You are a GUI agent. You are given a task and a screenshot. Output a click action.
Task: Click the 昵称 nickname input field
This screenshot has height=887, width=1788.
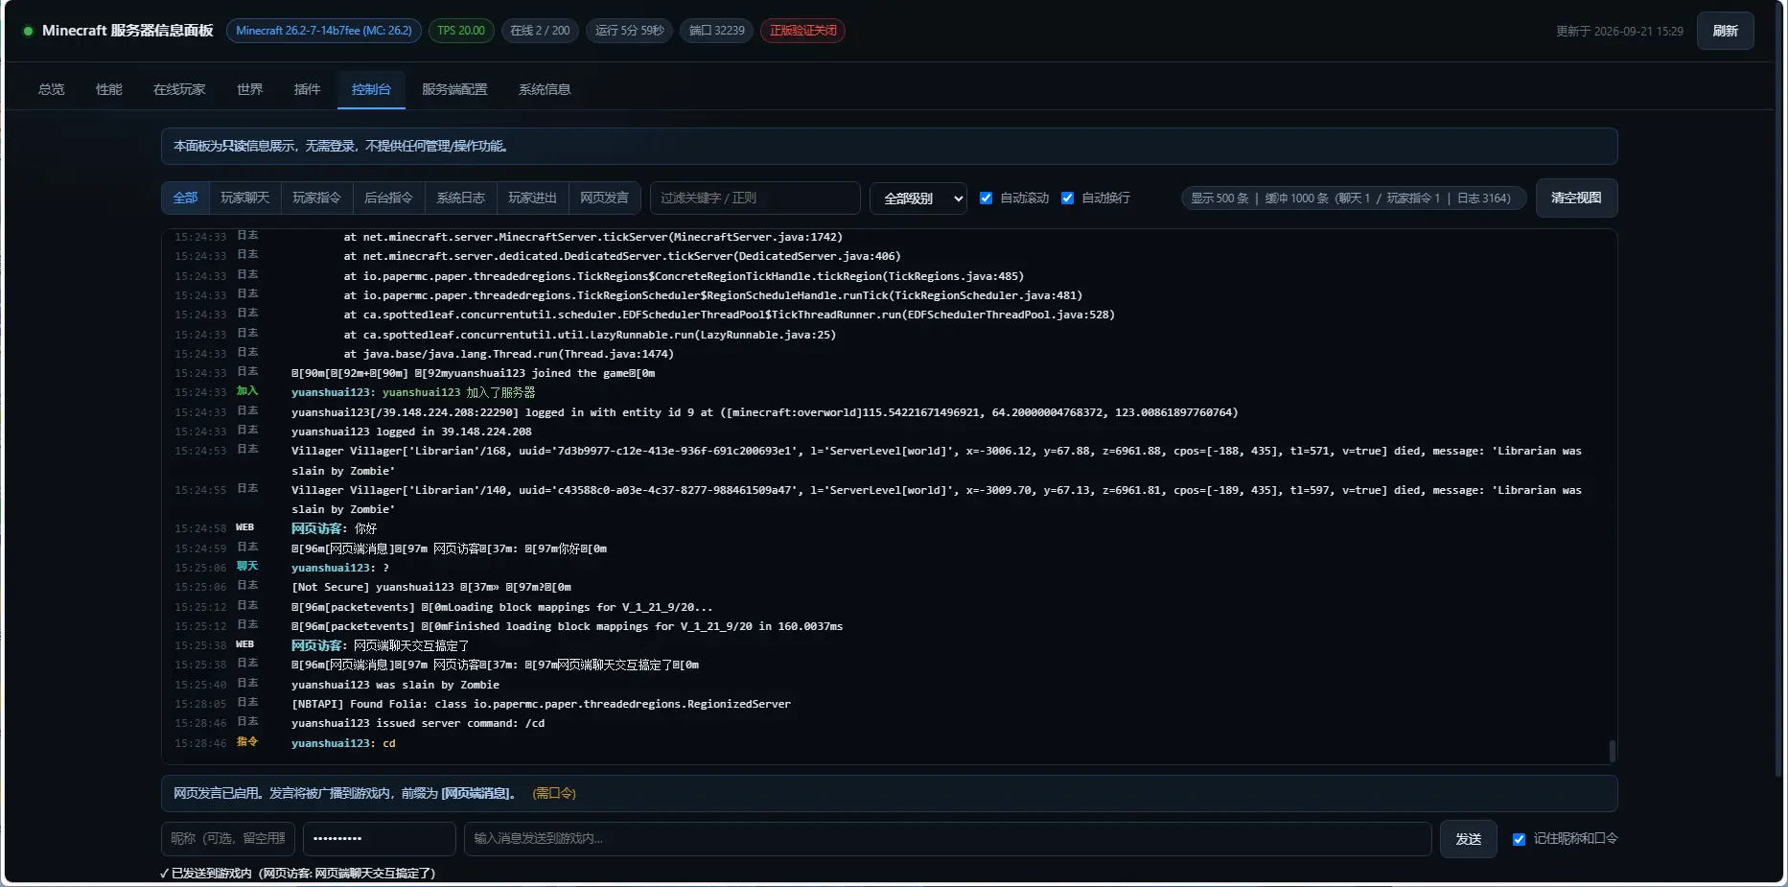[x=228, y=838]
